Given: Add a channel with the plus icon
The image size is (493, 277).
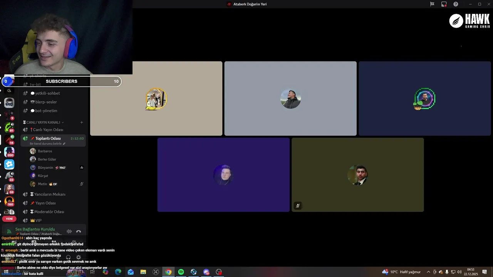Looking at the screenshot, I should click(82, 122).
